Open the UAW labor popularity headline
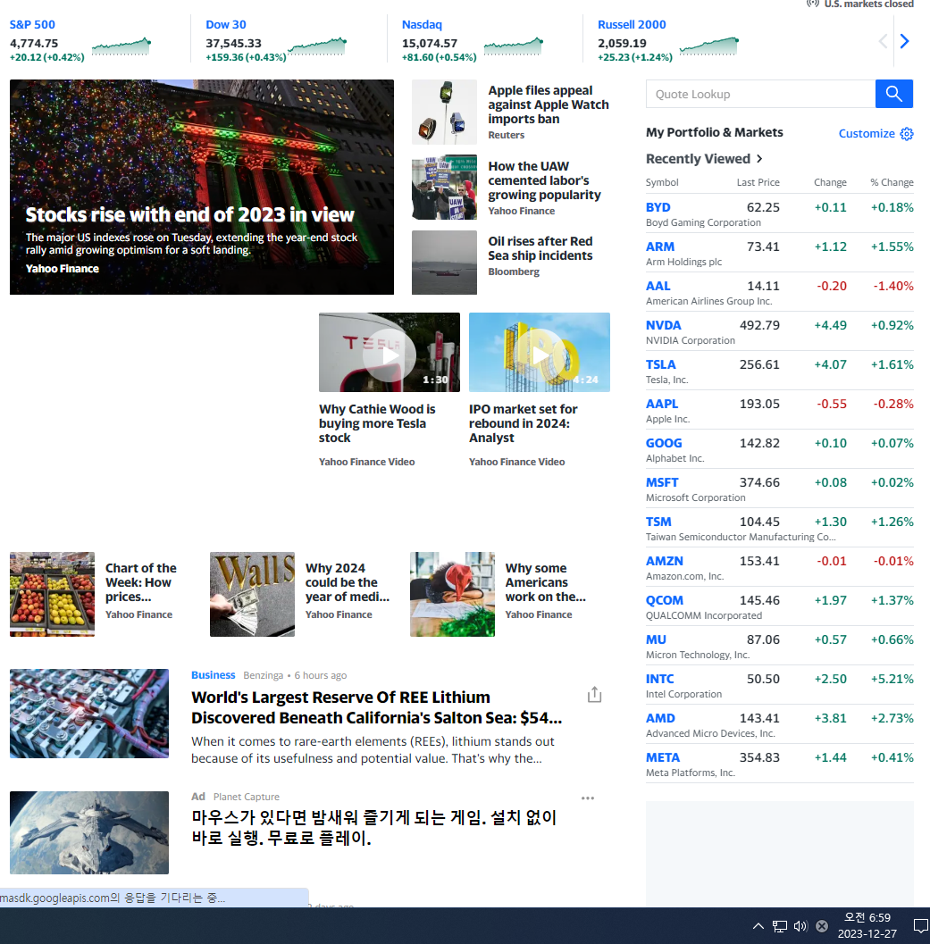The width and height of the screenshot is (930, 944). (544, 180)
